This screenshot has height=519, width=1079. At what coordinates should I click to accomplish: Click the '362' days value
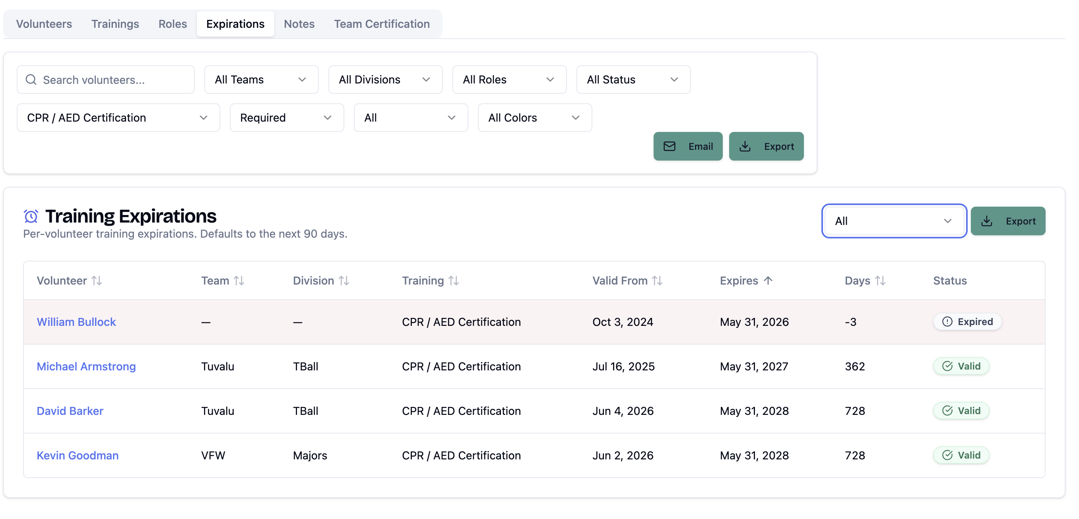(854, 366)
